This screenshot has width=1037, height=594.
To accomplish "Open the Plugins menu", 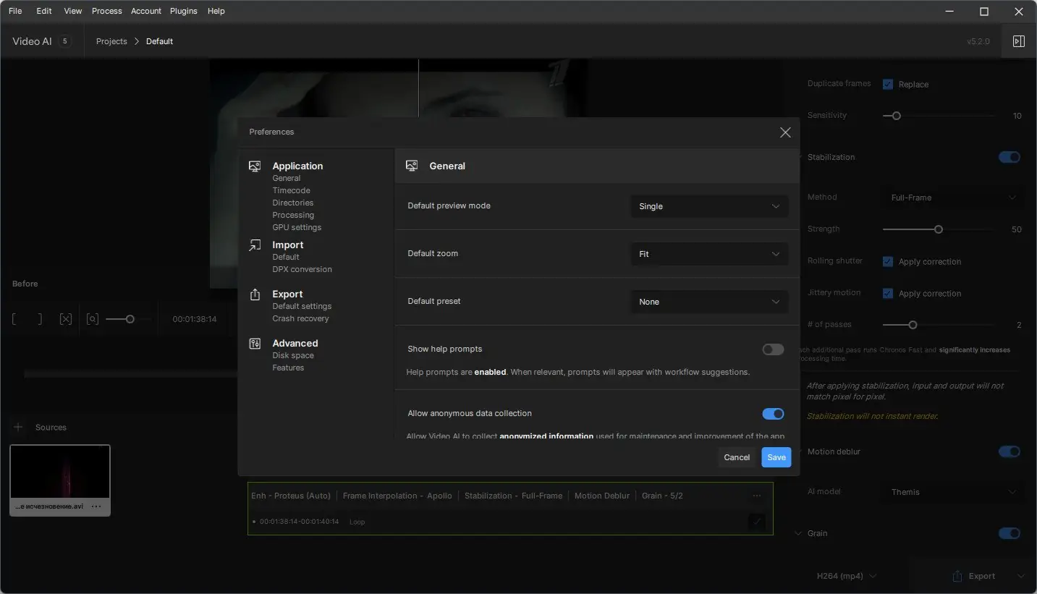I will (184, 11).
